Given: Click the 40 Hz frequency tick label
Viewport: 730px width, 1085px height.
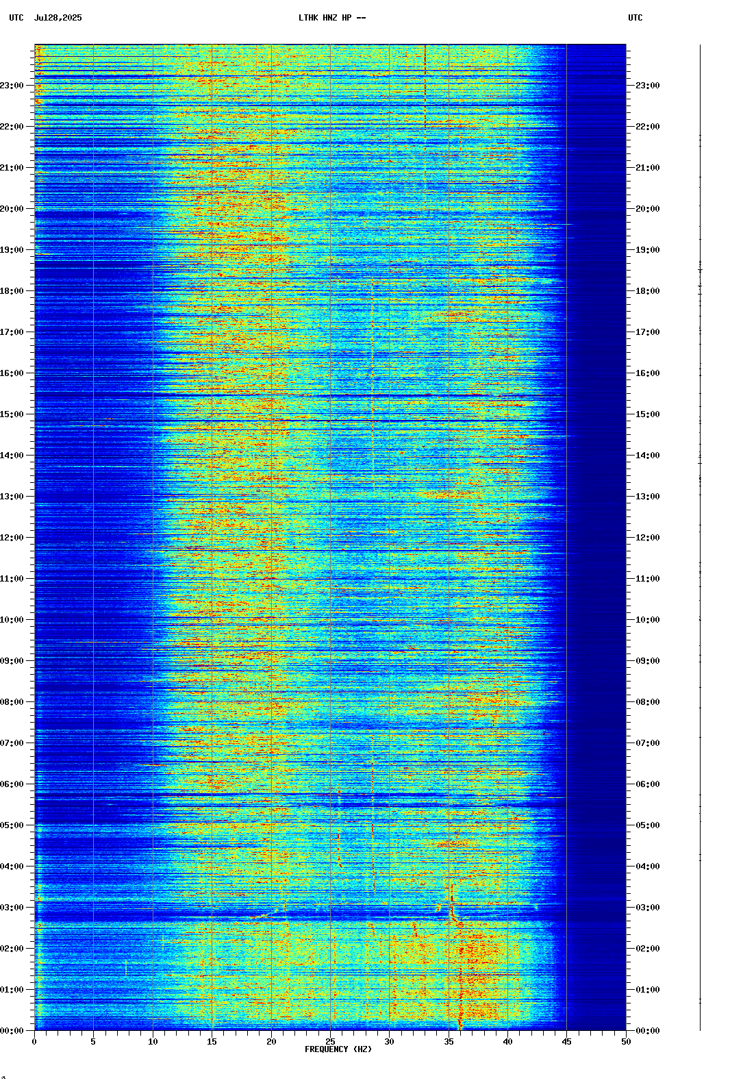Looking at the screenshot, I should [x=507, y=1042].
